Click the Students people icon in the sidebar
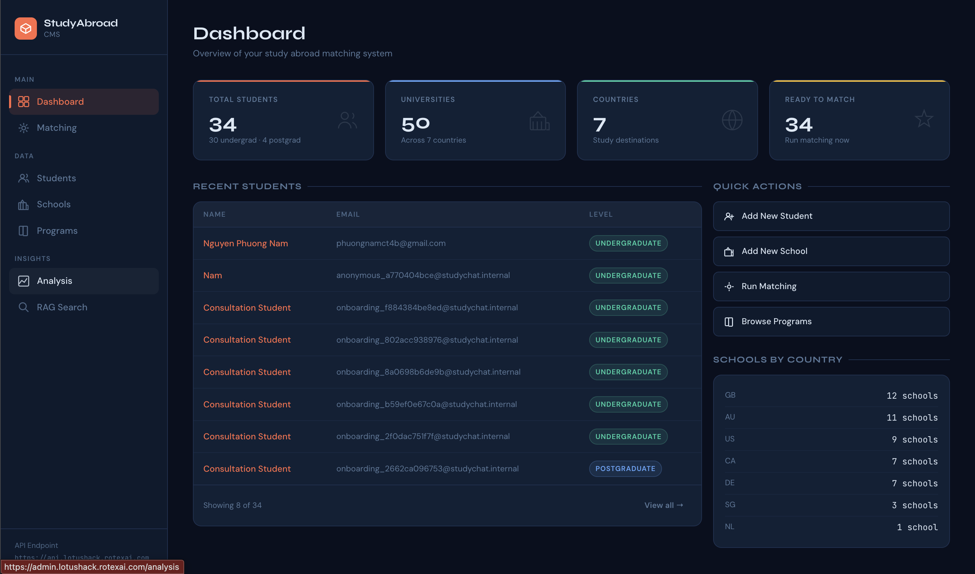 (x=24, y=178)
